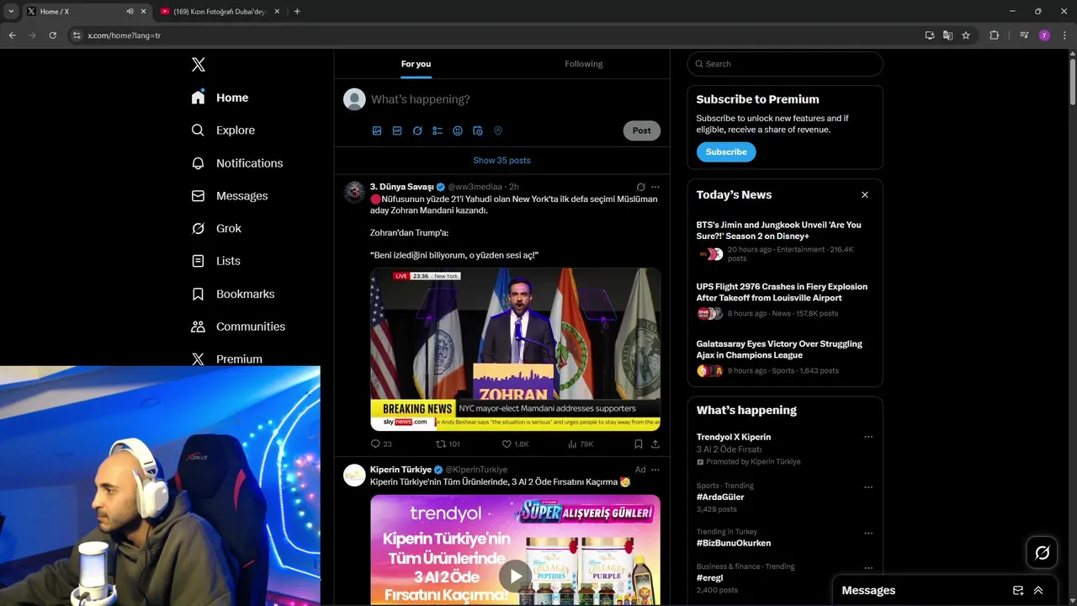Add a poll to the post
Screen dimensions: 1077x606
point(438,130)
